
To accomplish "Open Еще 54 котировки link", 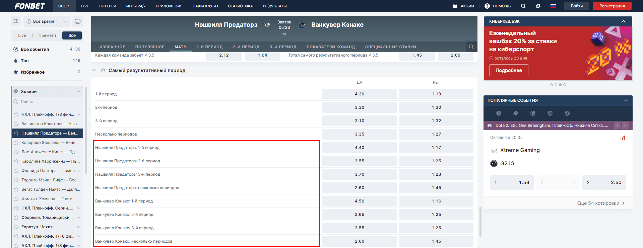I will coord(600,203).
